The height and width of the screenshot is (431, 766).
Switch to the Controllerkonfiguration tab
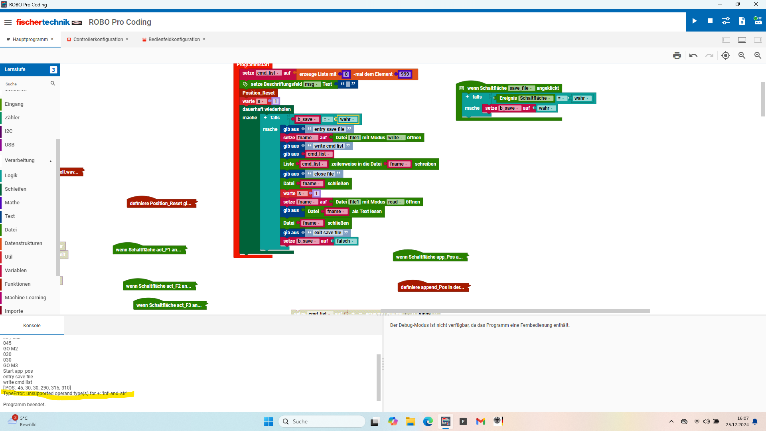(98, 40)
